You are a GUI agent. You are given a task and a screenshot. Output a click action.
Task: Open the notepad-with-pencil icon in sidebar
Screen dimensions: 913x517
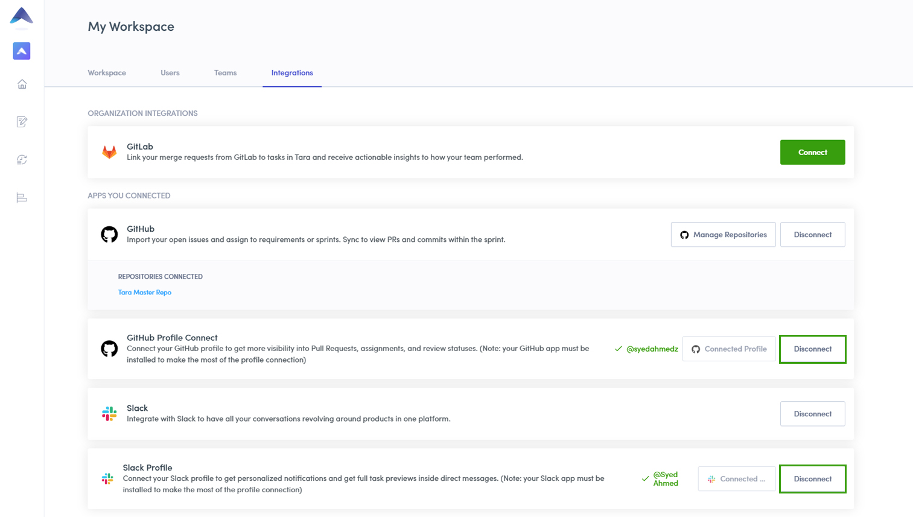coord(22,122)
